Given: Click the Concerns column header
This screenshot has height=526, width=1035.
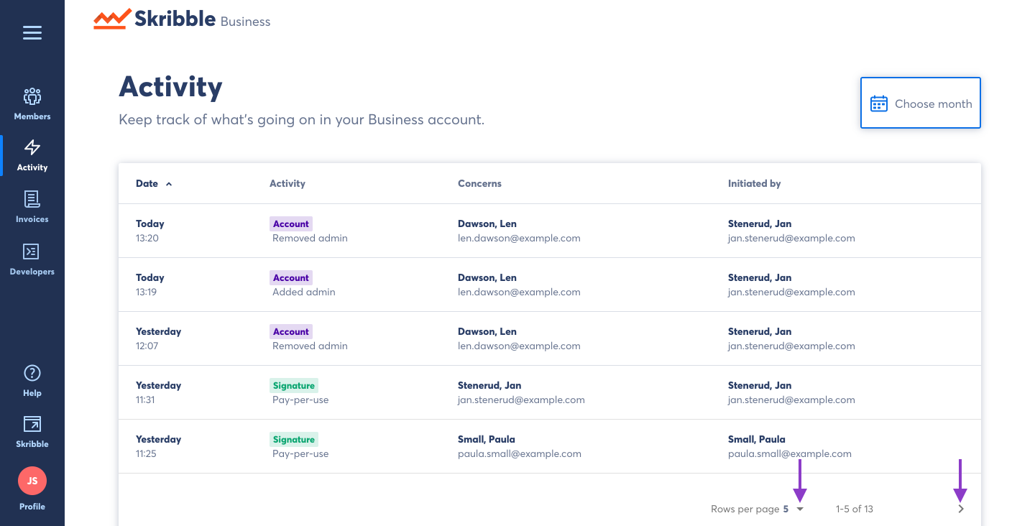Looking at the screenshot, I should [x=479, y=183].
